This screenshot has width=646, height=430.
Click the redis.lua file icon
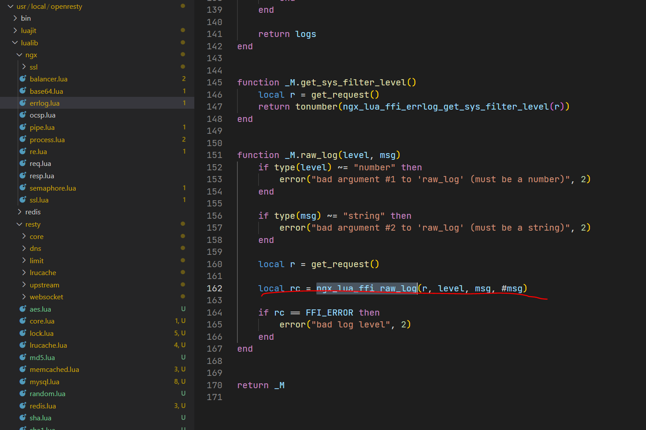pos(23,406)
